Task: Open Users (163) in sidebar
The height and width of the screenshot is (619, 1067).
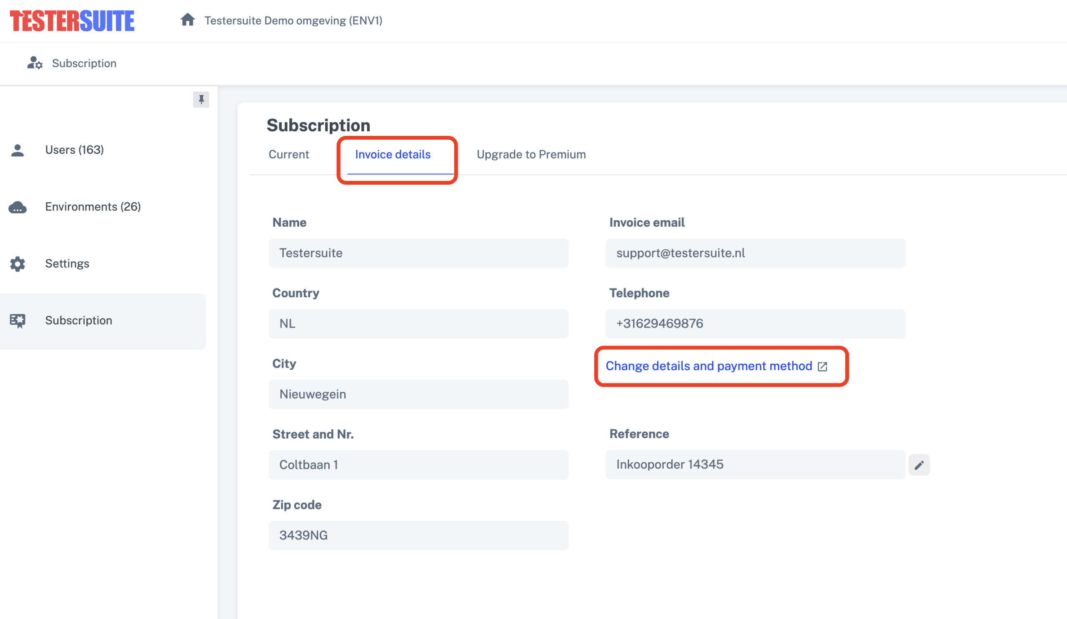Action: pos(75,150)
